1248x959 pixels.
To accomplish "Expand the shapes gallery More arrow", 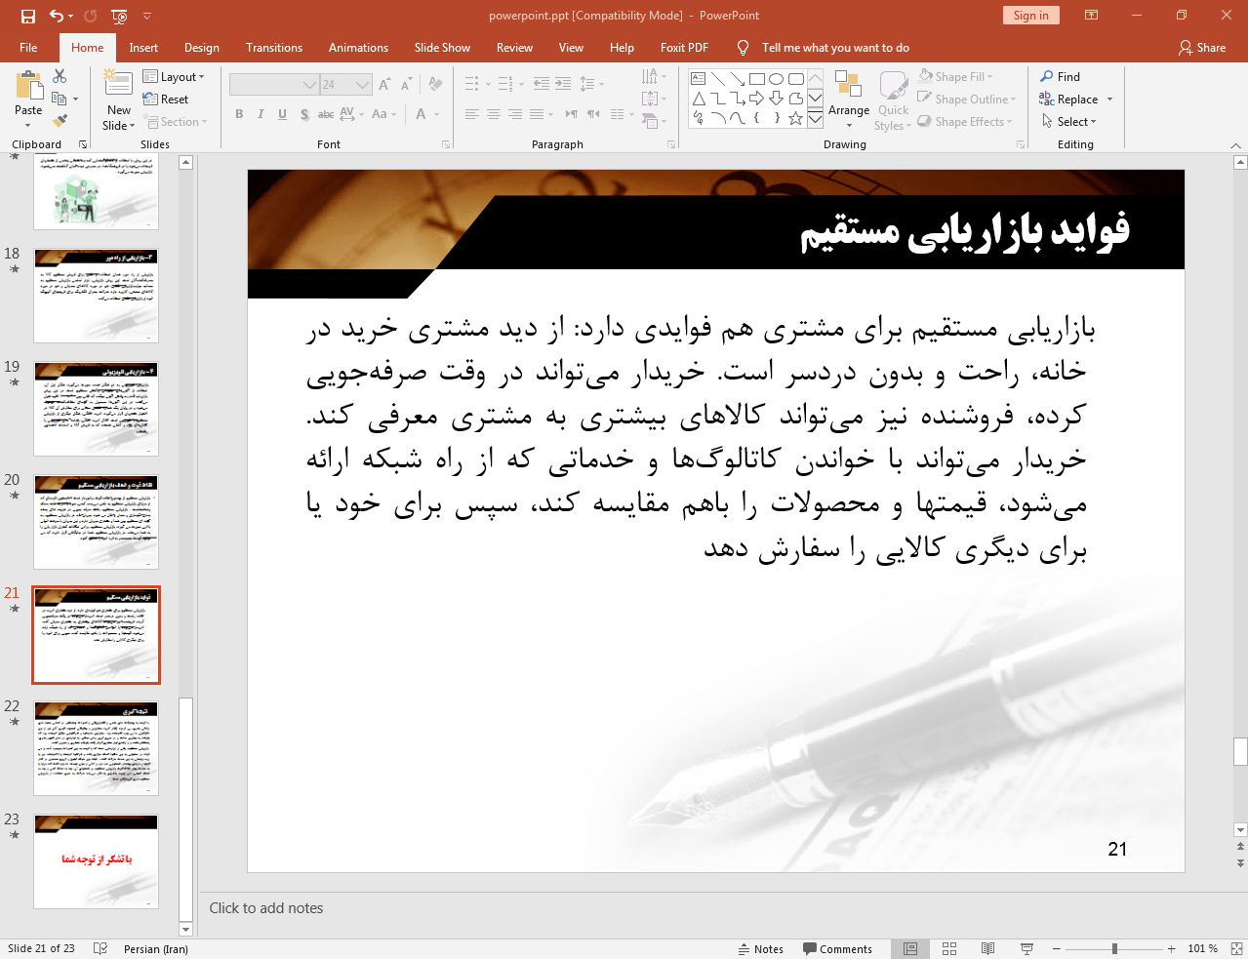I will pos(815,118).
